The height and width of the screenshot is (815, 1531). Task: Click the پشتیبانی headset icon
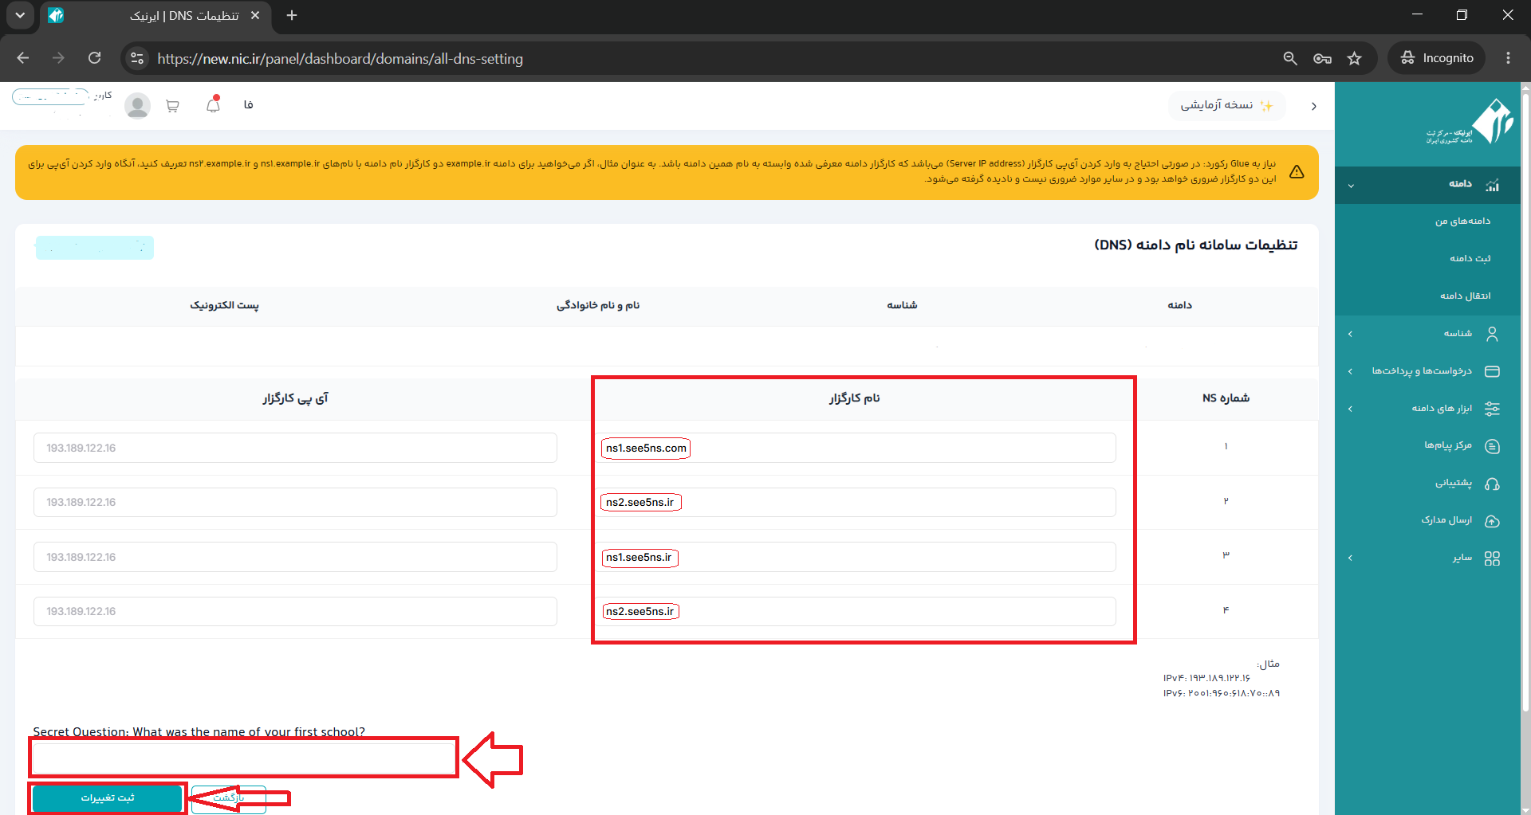tap(1492, 484)
